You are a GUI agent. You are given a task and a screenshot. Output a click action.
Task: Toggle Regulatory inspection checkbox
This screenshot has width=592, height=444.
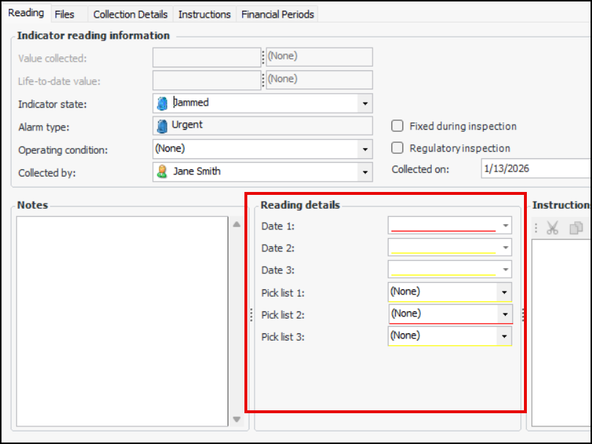point(397,148)
